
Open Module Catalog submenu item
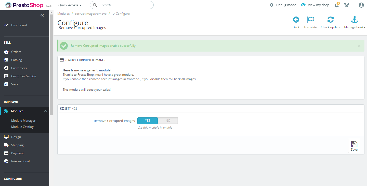(22, 127)
